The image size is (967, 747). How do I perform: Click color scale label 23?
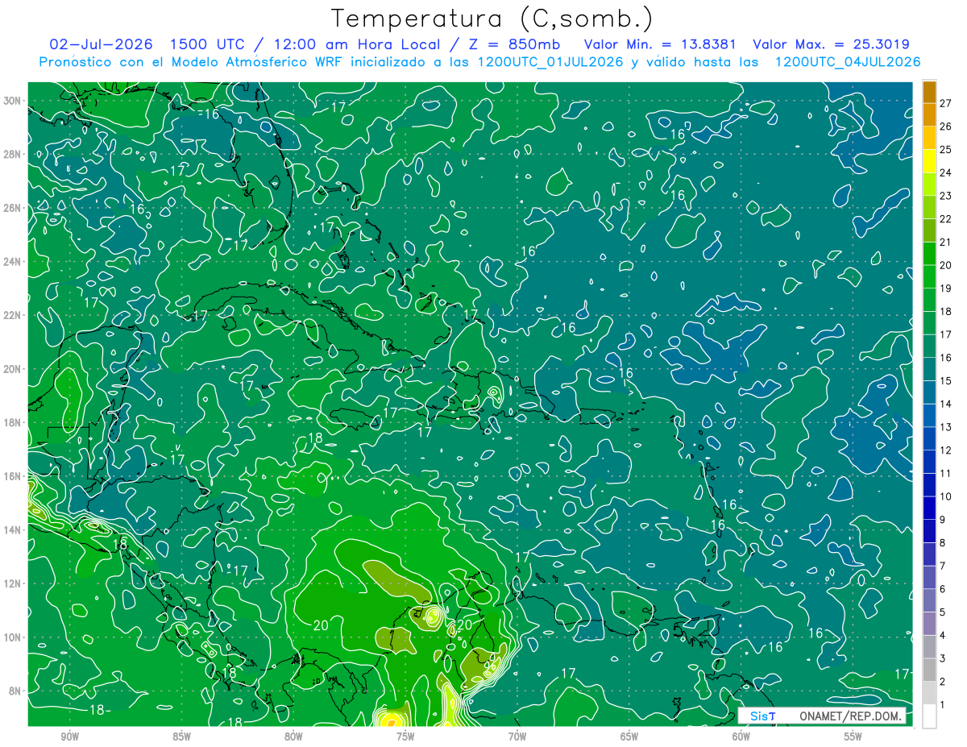(x=946, y=196)
